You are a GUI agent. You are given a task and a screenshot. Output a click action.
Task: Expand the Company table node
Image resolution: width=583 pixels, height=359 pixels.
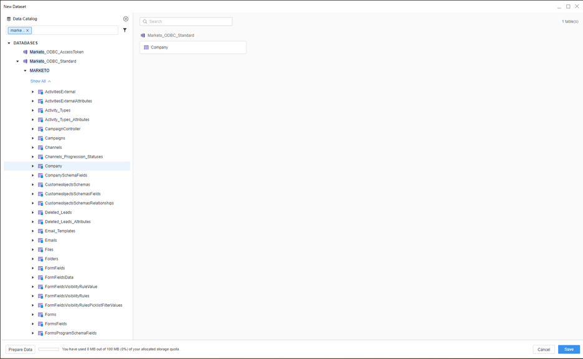coord(33,166)
